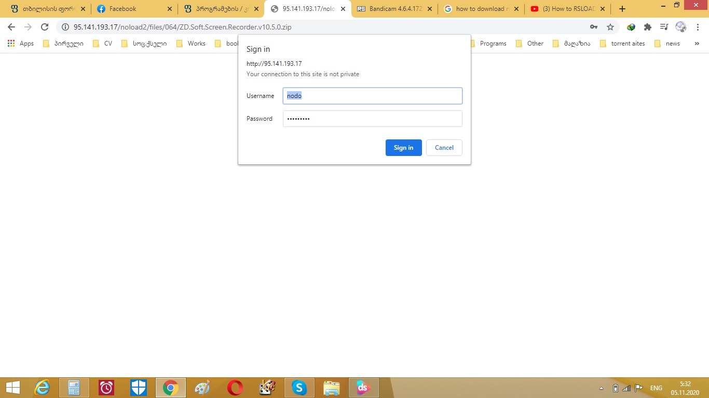This screenshot has height=398, width=709.
Task: View site information icon in address bar
Action: click(65, 27)
